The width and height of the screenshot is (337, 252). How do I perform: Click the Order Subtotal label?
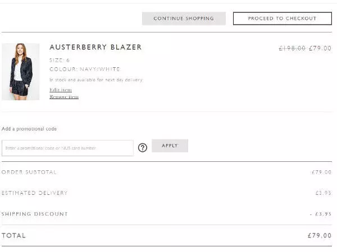(x=29, y=172)
